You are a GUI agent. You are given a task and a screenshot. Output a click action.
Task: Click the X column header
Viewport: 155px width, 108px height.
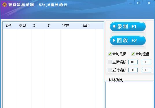[x=39, y=26]
